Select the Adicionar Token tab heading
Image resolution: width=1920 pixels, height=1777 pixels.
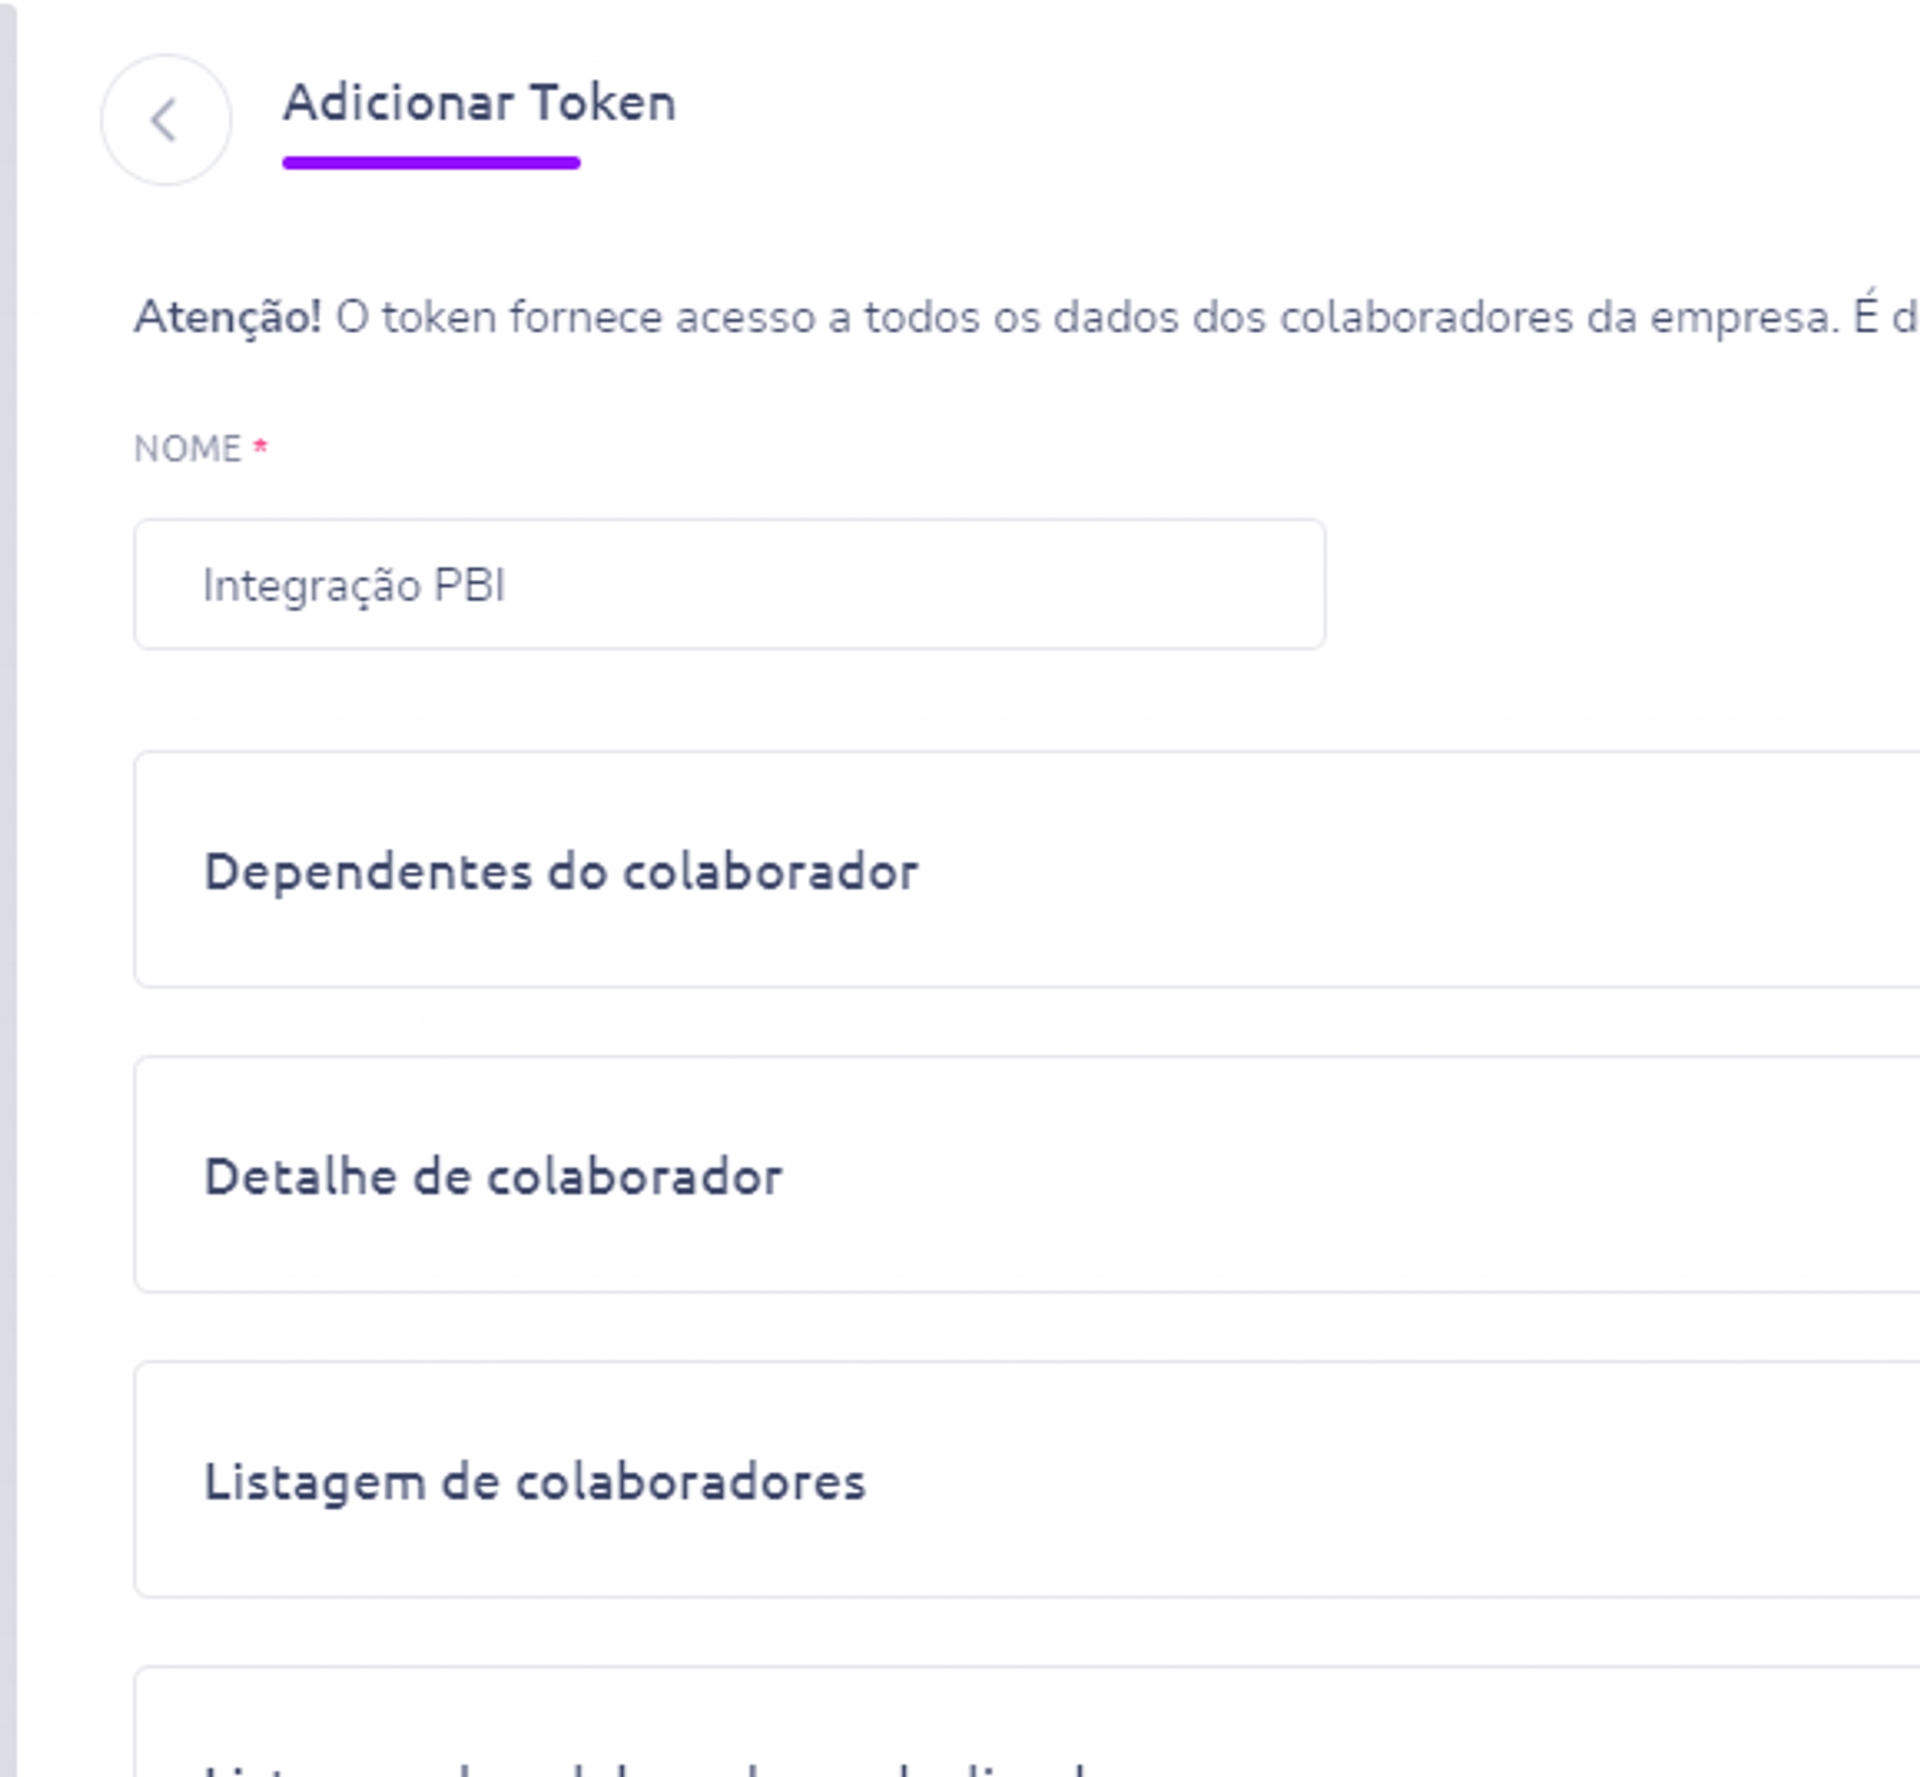pyautogui.click(x=479, y=103)
